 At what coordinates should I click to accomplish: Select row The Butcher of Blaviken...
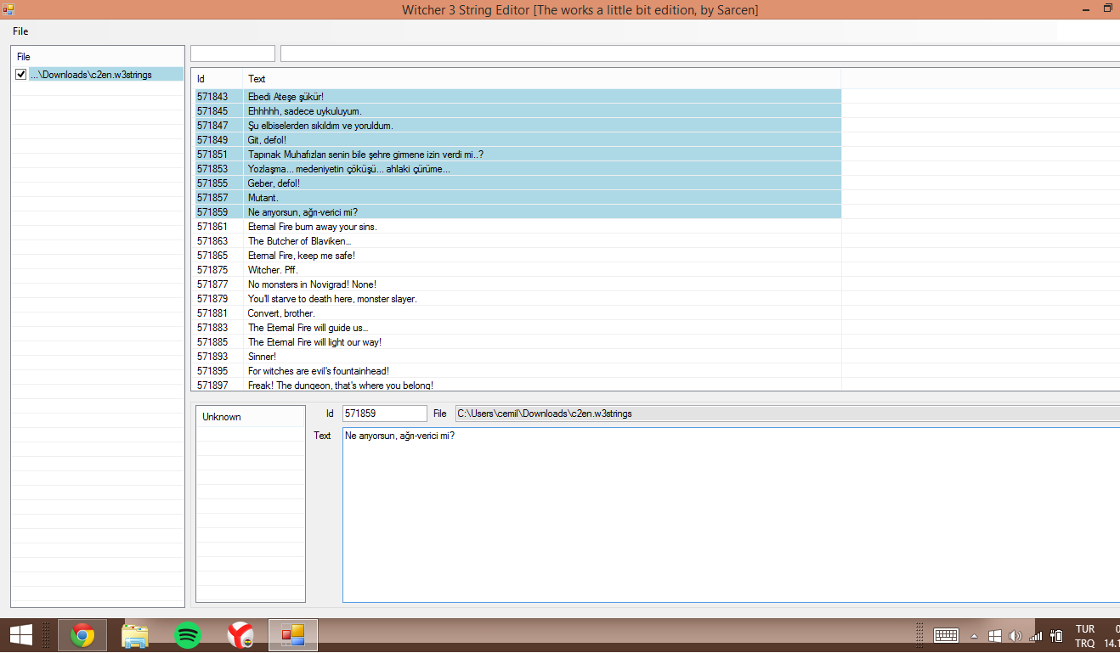[518, 241]
